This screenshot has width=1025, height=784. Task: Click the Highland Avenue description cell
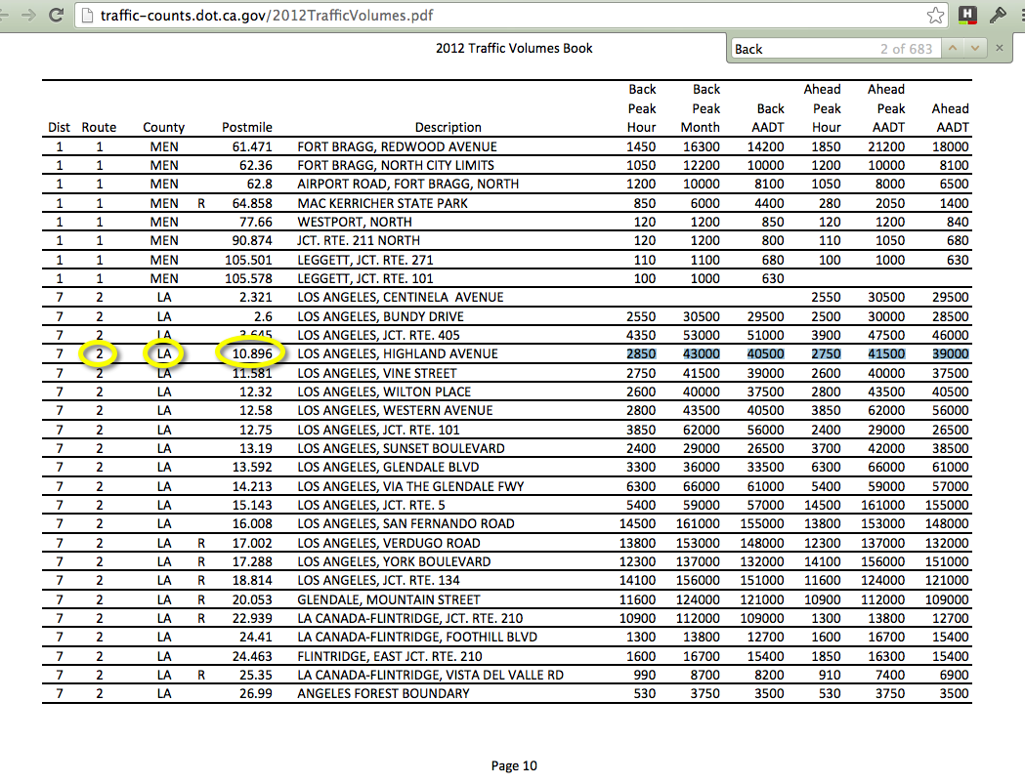(x=398, y=353)
